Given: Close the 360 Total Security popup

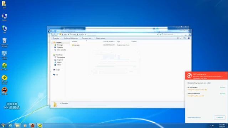Looking at the screenshot, I should 226,73.
